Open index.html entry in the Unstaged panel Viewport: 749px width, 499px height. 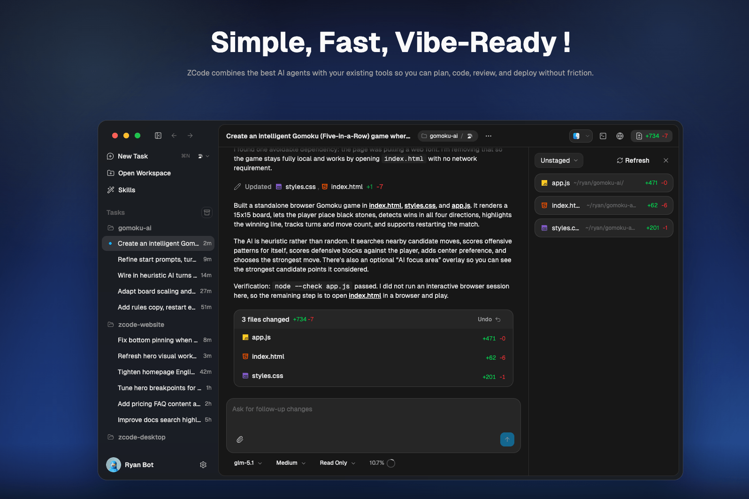[604, 205]
